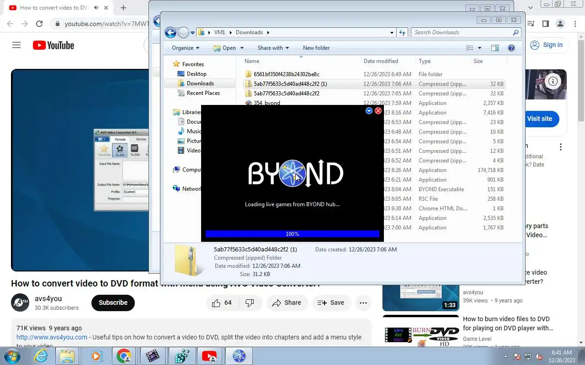Image resolution: width=585 pixels, height=365 pixels.
Task: Refresh the Downloads folder view
Action: click(x=402, y=32)
